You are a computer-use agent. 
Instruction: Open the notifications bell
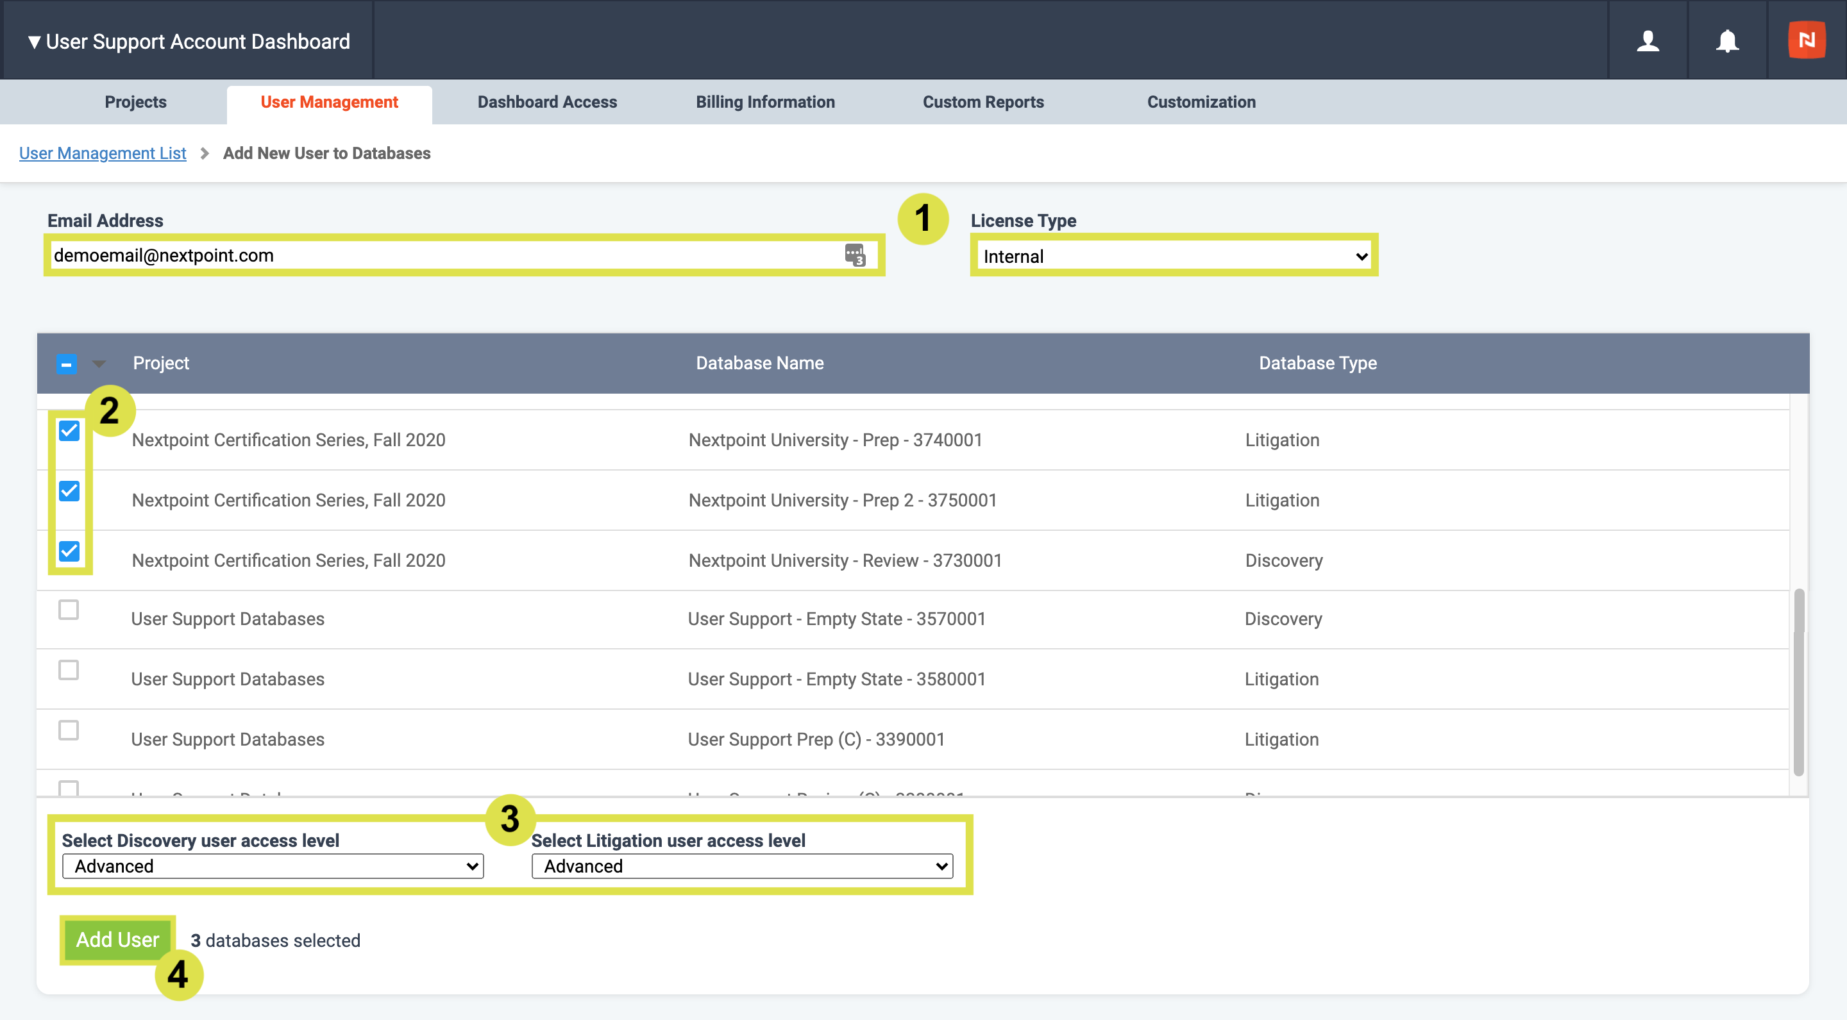coord(1726,40)
